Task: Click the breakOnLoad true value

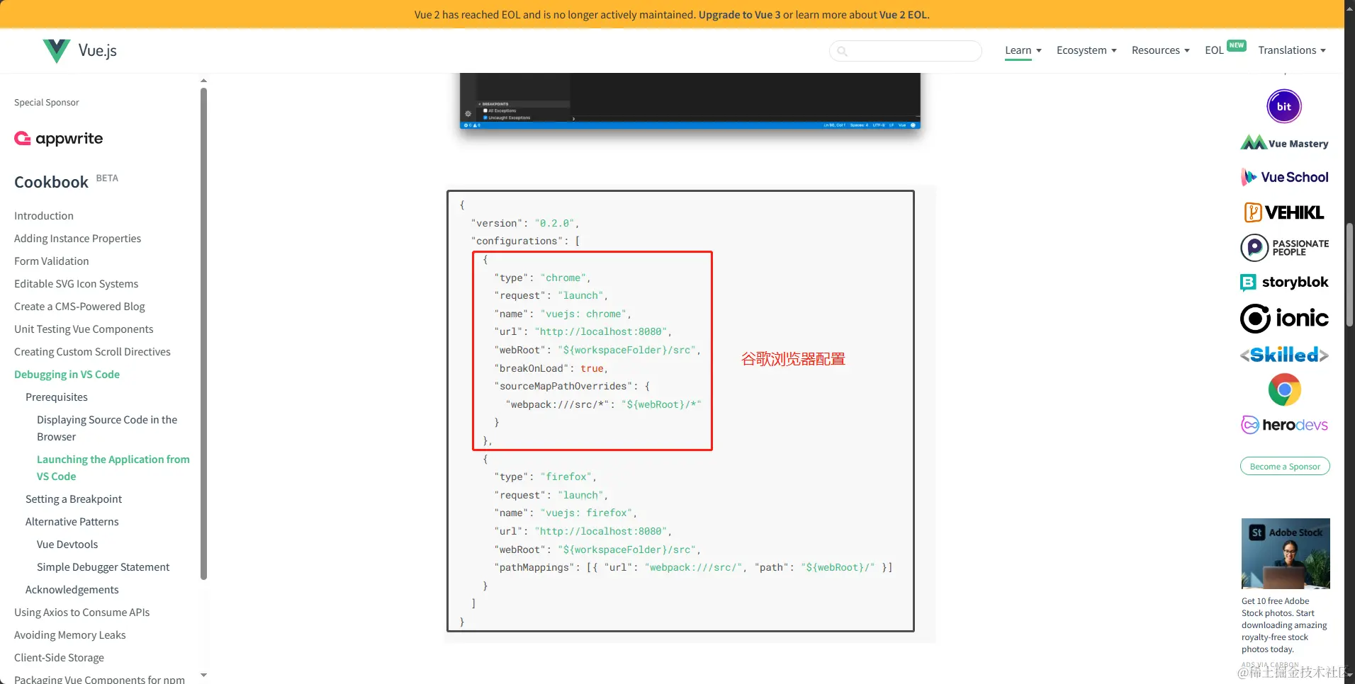Action: click(x=592, y=368)
